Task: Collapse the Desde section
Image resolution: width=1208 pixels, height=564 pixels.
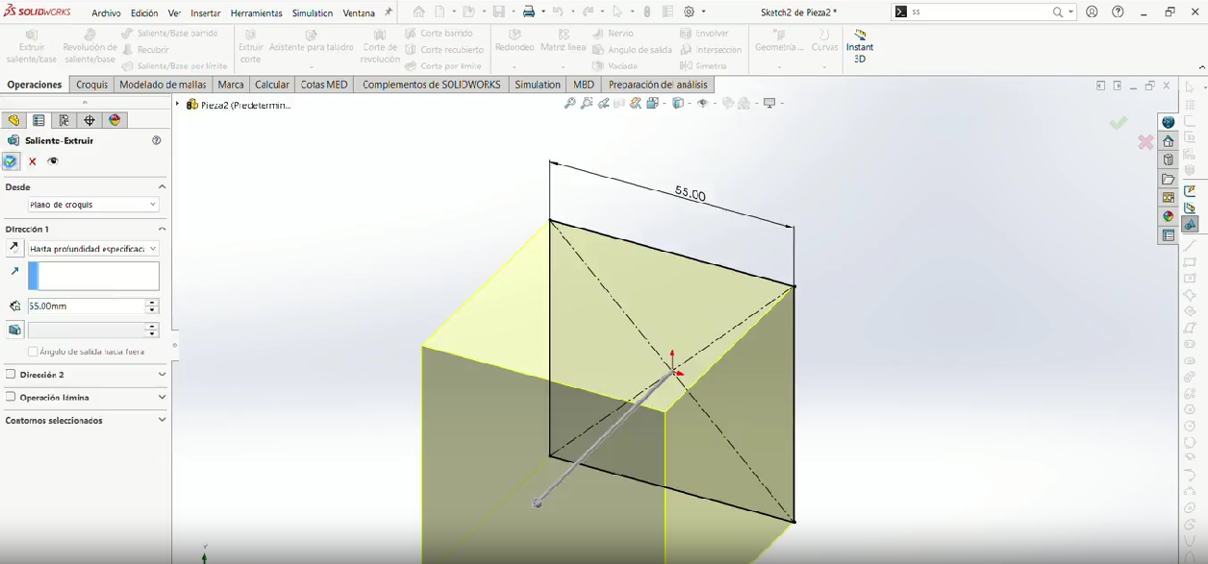Action: pyautogui.click(x=162, y=187)
